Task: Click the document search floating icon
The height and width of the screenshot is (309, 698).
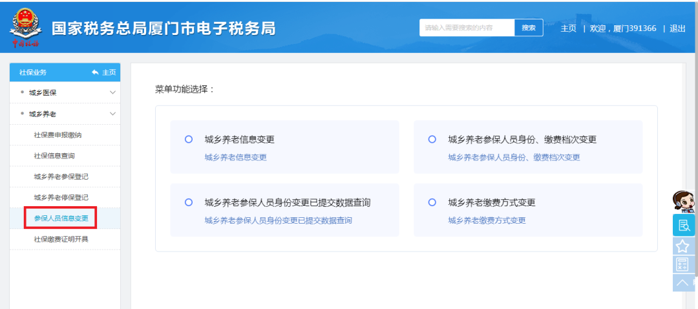Action: (x=682, y=225)
